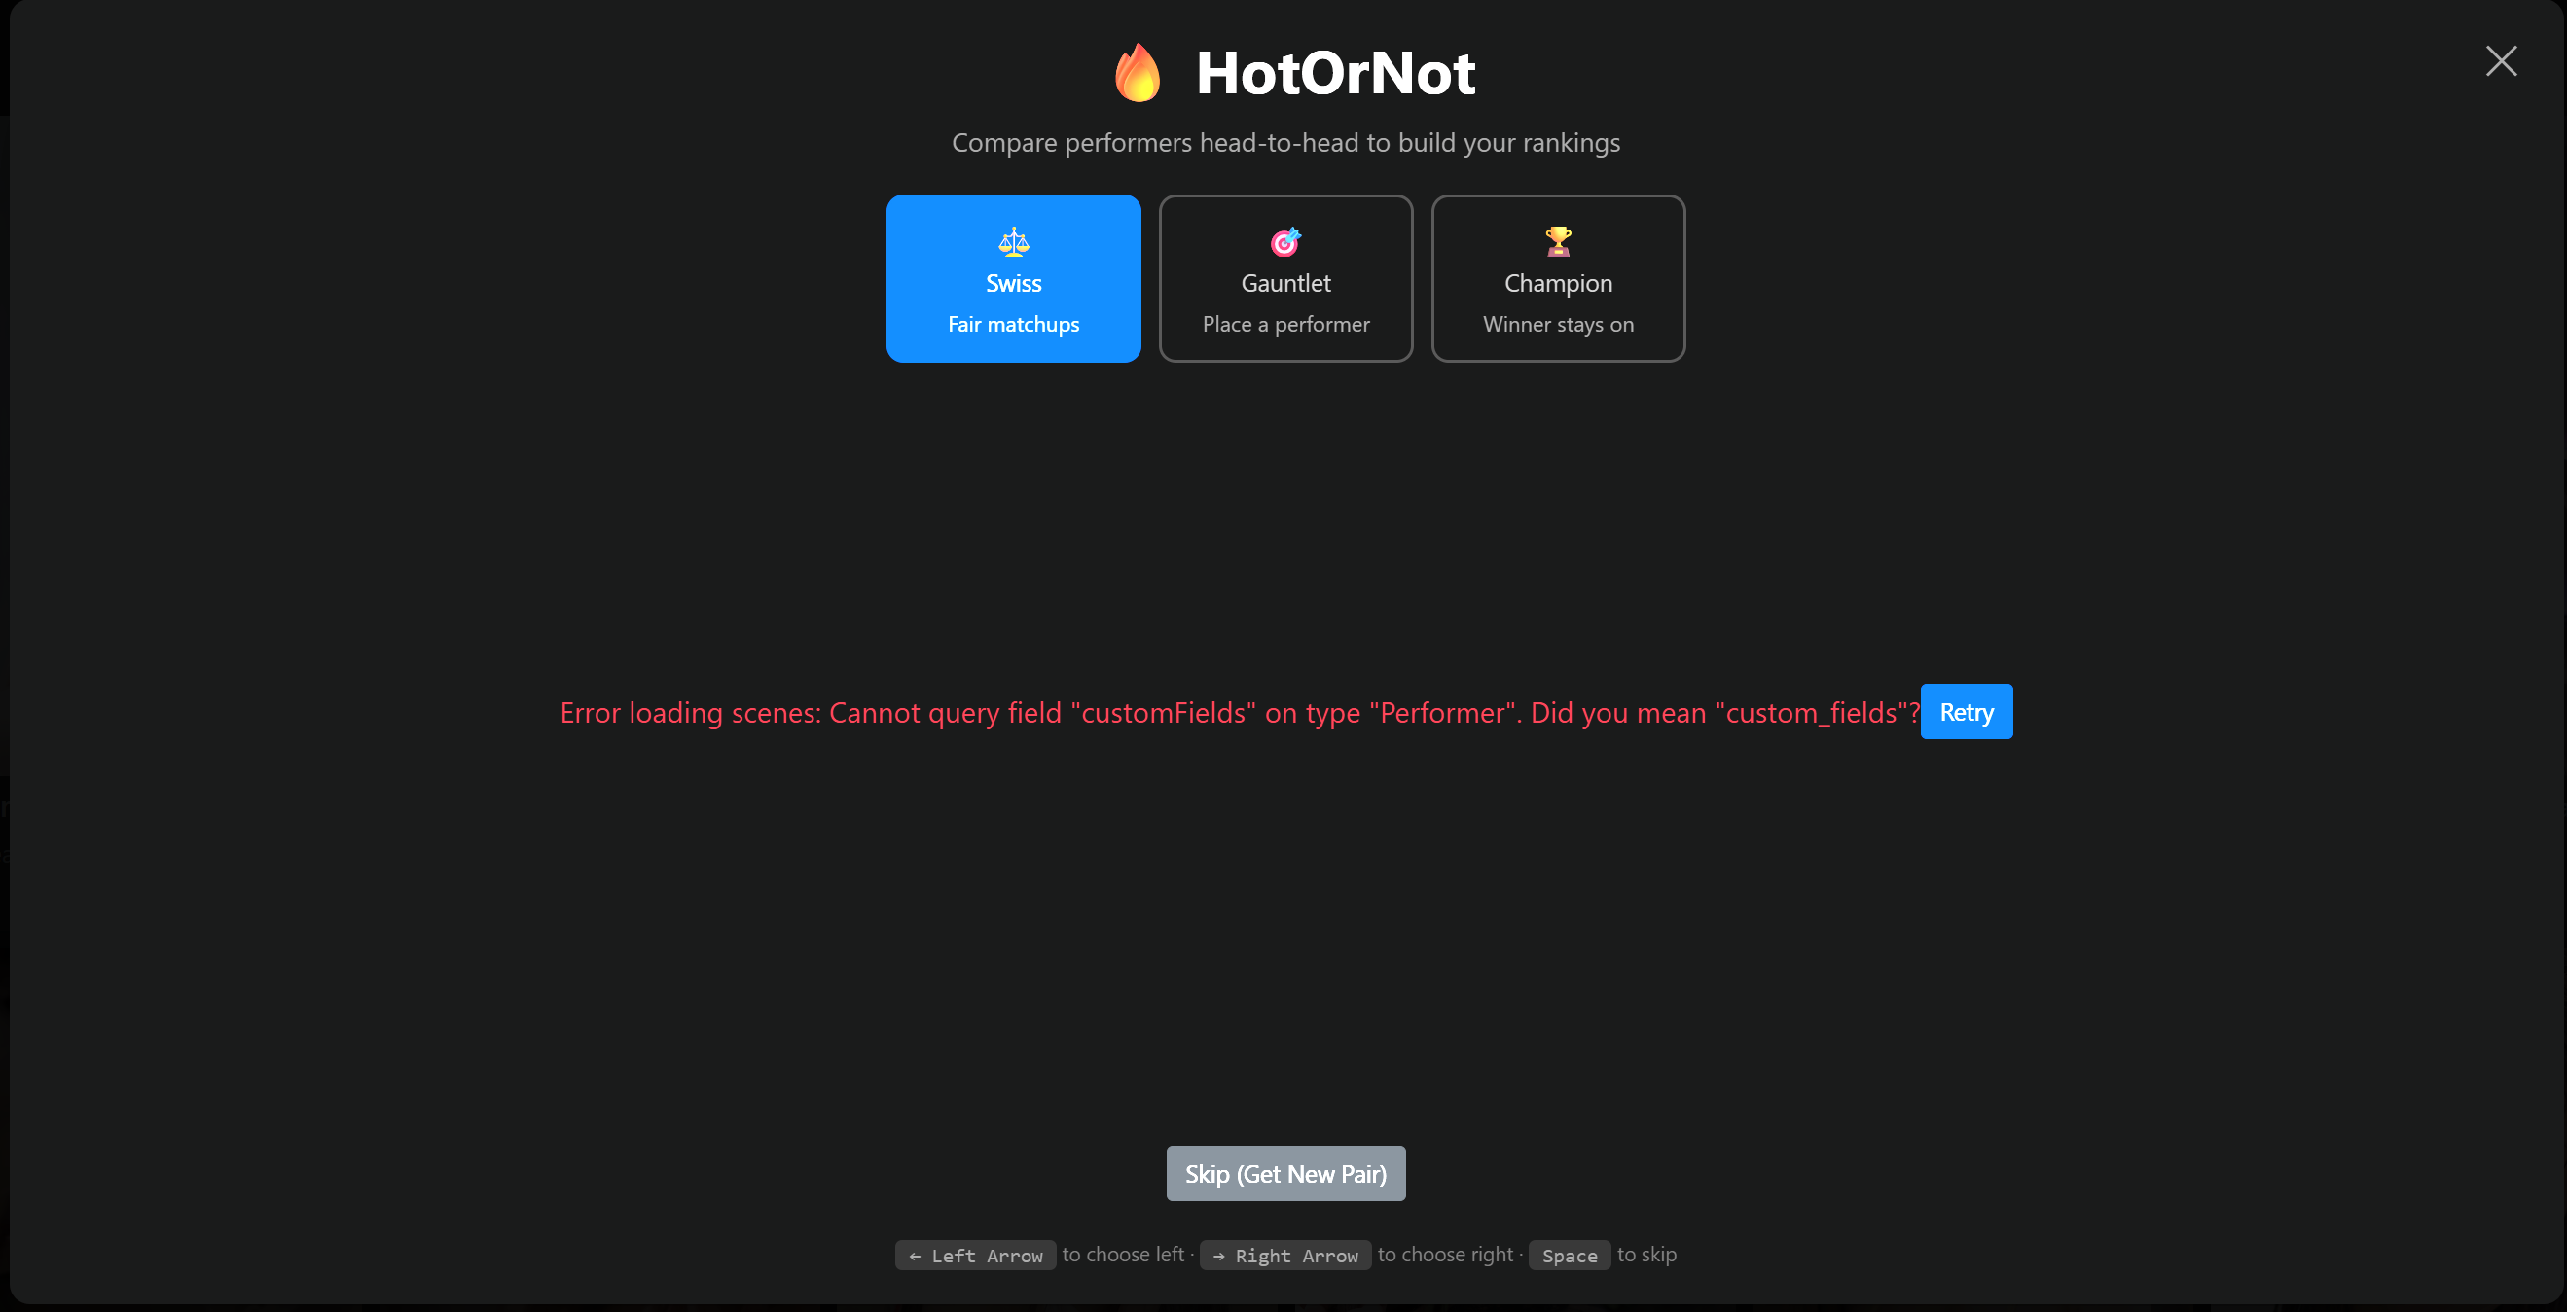Click the Left Arrow key hint

point(975,1256)
